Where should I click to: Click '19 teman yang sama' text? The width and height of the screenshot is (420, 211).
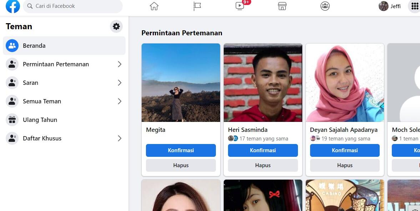pyautogui.click(x=346, y=139)
